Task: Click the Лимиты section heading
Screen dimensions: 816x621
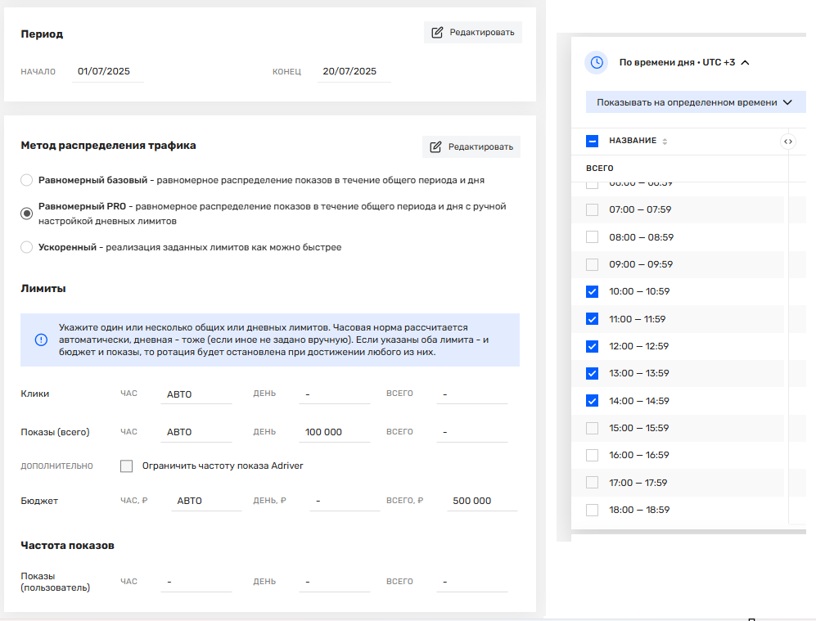Action: (43, 289)
